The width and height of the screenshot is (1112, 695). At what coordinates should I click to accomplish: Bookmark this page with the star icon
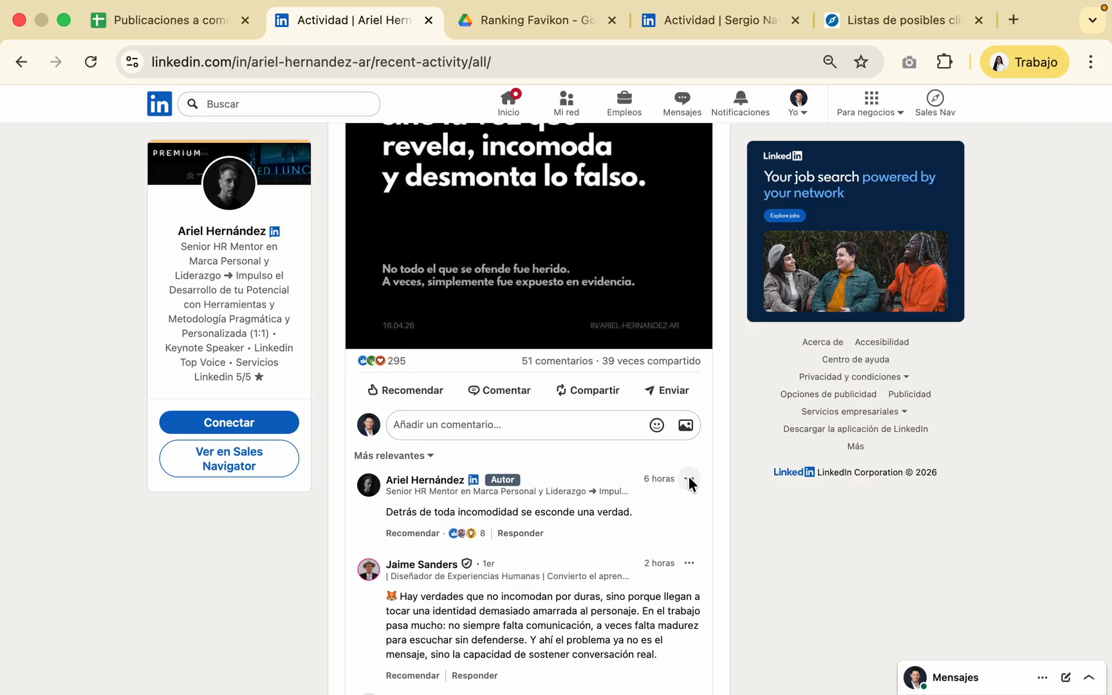coord(860,62)
